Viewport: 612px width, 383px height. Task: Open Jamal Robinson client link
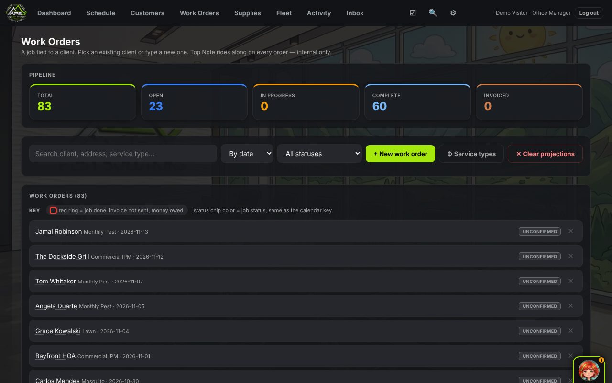pos(58,231)
